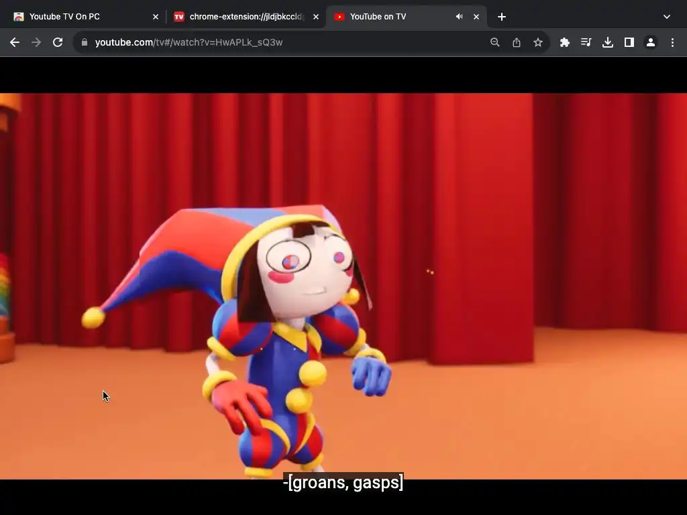Click the red TV favicon of extension tab
Viewport: 687px width, 515px height.
click(x=178, y=17)
